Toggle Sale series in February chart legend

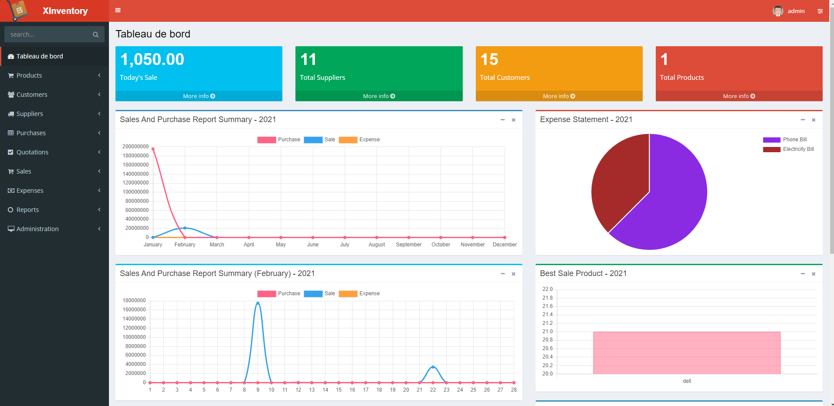pos(319,293)
